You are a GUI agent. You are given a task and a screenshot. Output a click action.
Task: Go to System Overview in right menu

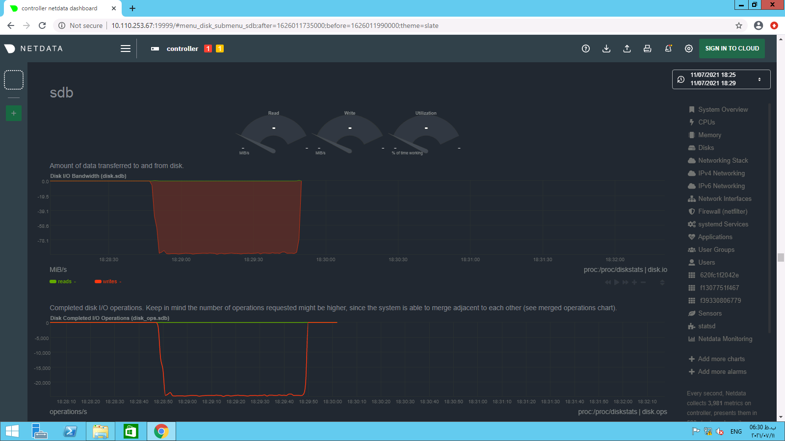click(723, 109)
